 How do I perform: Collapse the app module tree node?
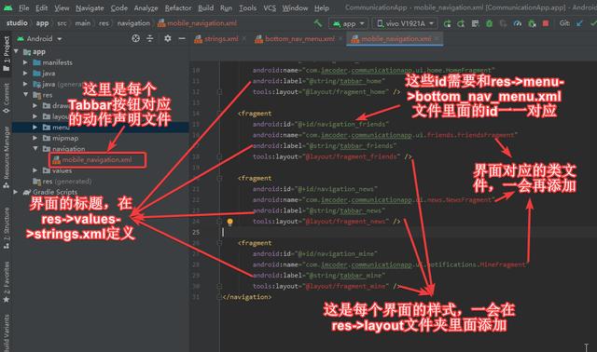coord(16,51)
